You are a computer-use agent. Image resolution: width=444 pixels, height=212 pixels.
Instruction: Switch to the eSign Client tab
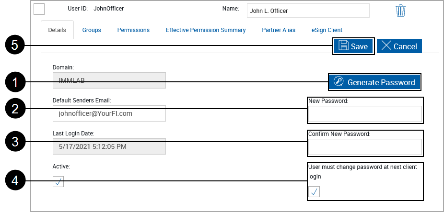coord(327,30)
